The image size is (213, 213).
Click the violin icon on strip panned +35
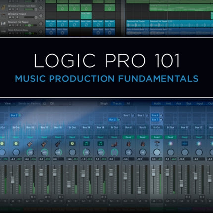click(x=58, y=143)
